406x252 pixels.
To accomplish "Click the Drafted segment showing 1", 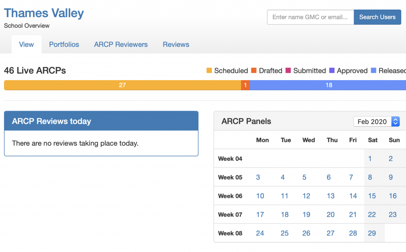I will pyautogui.click(x=245, y=85).
